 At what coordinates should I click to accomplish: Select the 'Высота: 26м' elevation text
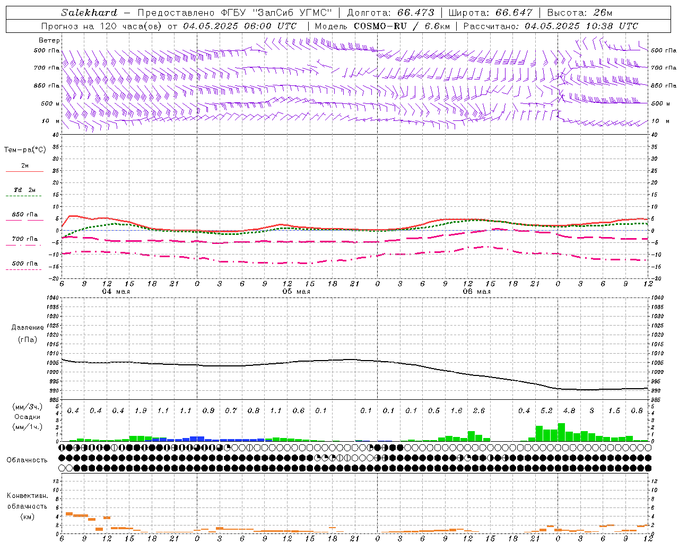coord(579,13)
